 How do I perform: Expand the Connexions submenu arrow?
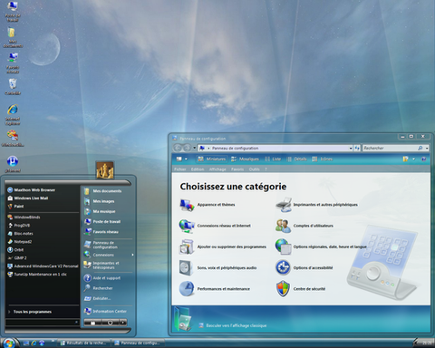(x=132, y=255)
